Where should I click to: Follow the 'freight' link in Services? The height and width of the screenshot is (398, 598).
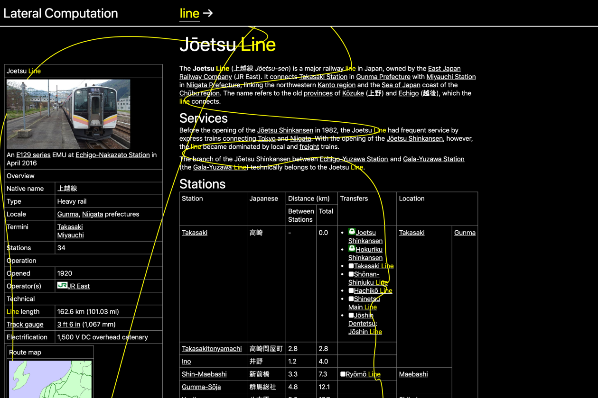tap(309, 147)
